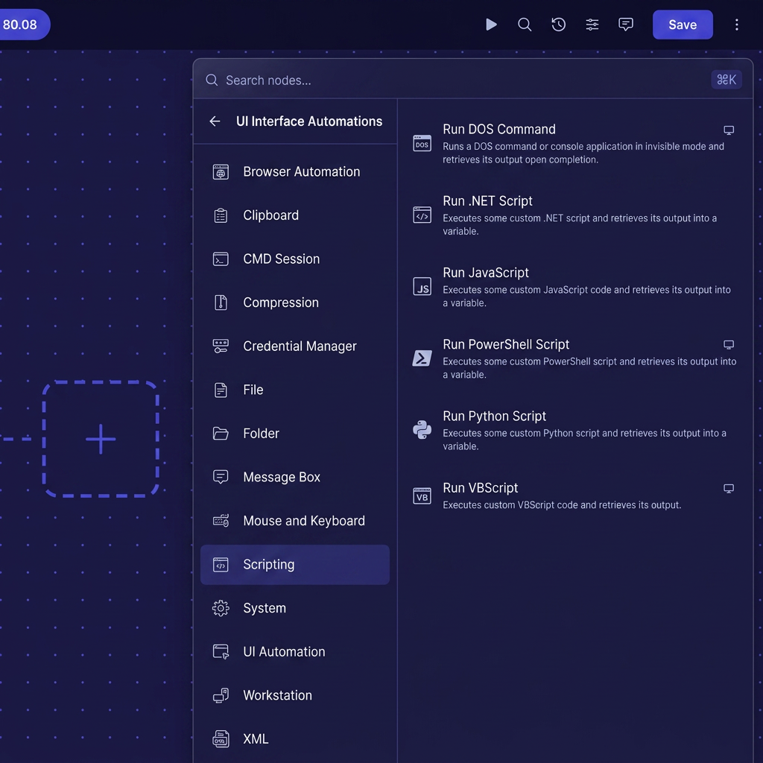Add the Run PowerShell Script node title
The width and height of the screenshot is (763, 763).
506,344
